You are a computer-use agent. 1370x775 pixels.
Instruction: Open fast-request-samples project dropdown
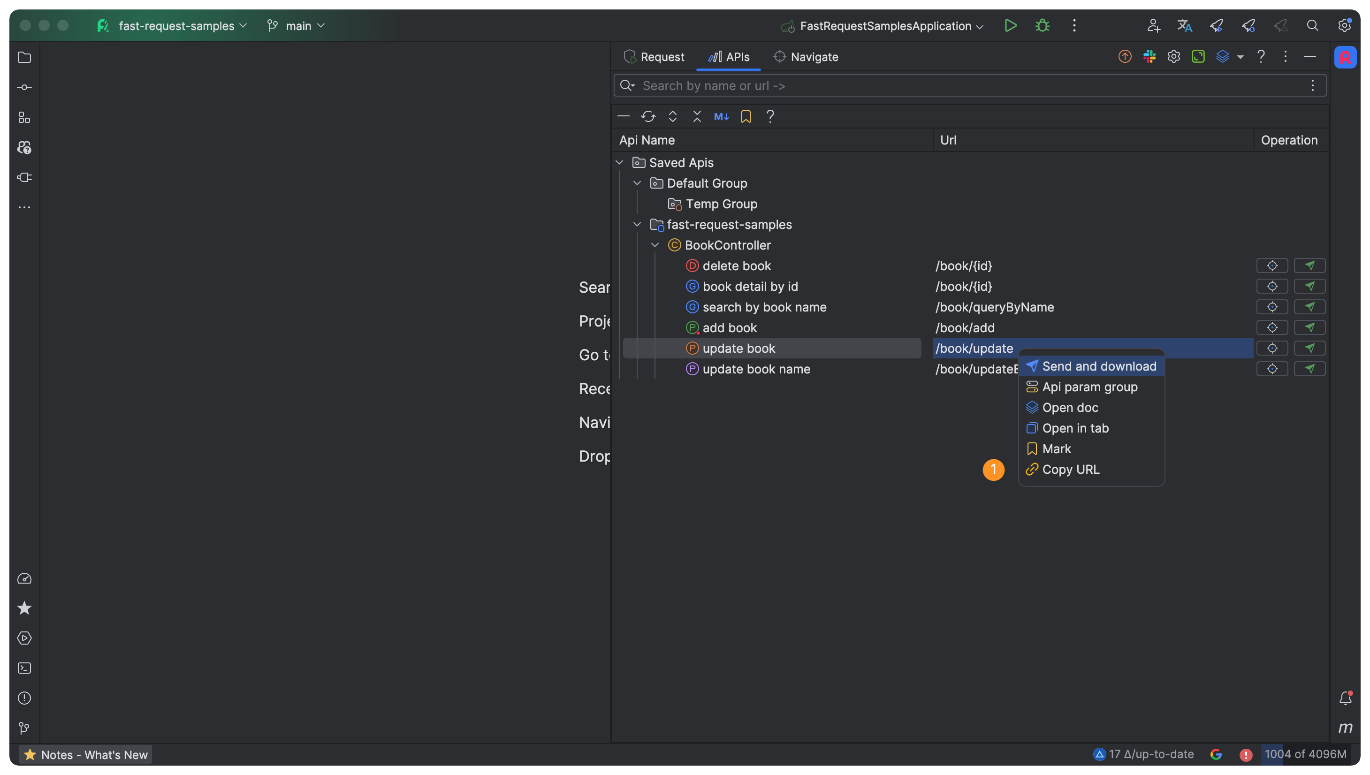tap(175, 25)
